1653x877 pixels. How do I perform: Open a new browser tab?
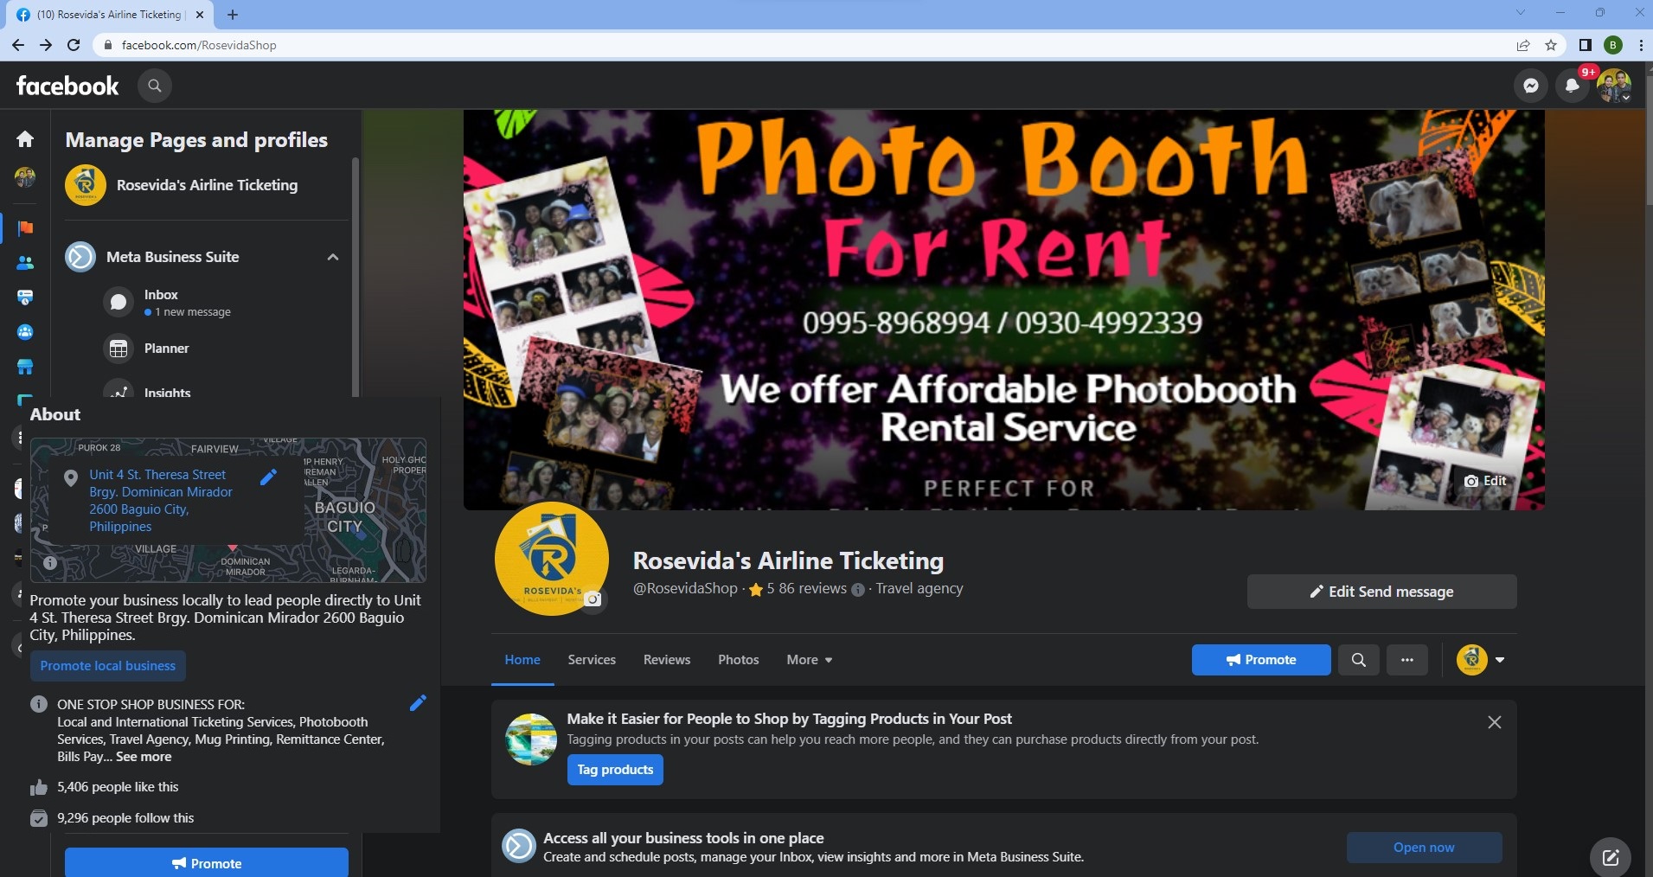[x=233, y=14]
